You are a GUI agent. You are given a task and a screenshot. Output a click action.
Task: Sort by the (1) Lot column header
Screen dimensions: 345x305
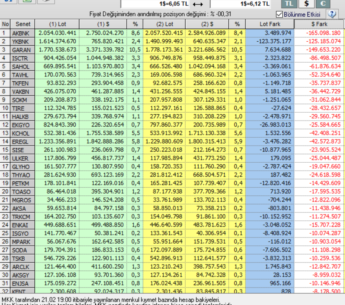[57, 24]
